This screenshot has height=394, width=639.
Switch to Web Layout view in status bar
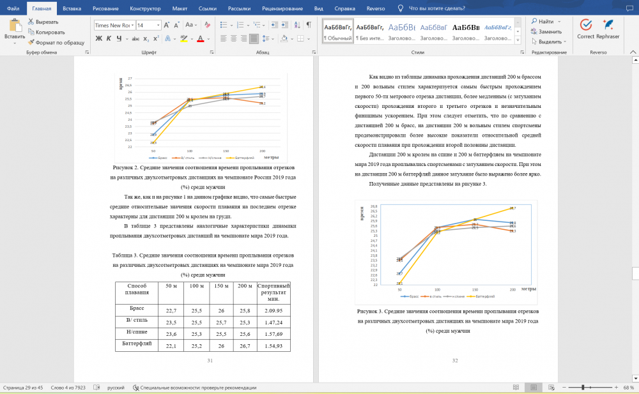(551, 388)
